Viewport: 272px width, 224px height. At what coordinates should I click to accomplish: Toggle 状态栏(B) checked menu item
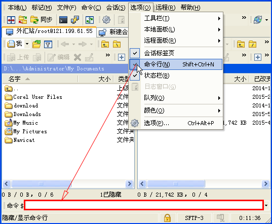coord(176,76)
